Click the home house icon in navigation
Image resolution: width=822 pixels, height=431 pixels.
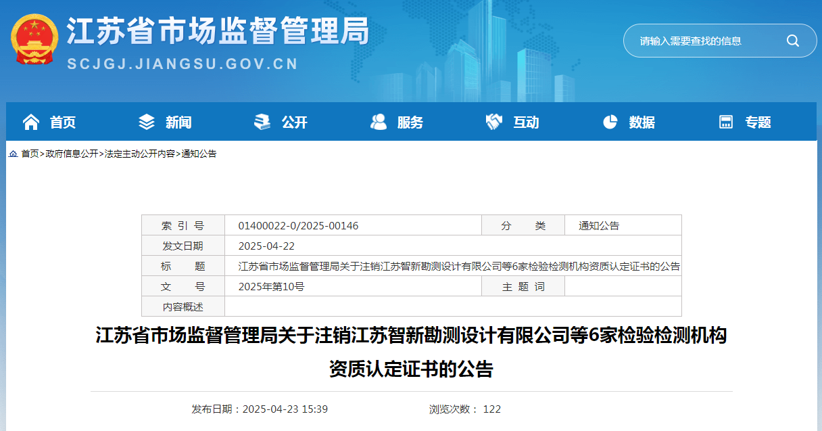pos(31,122)
